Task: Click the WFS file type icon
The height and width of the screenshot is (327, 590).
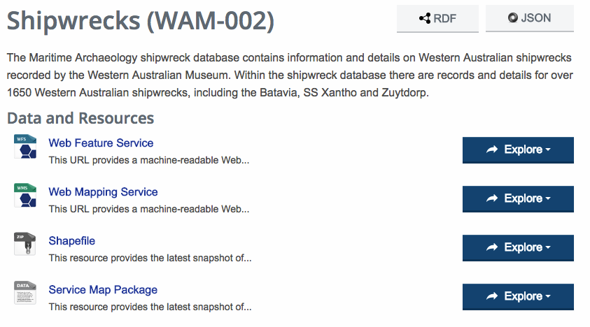Action: click(25, 147)
